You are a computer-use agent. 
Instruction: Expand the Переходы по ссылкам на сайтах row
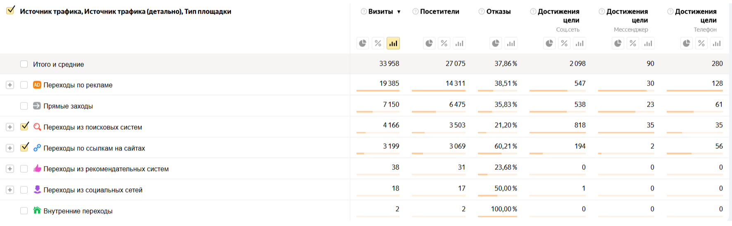click(10, 148)
